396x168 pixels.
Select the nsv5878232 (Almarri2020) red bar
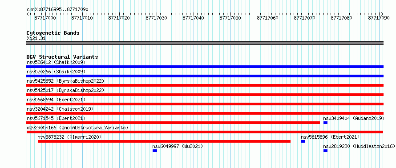(164, 141)
